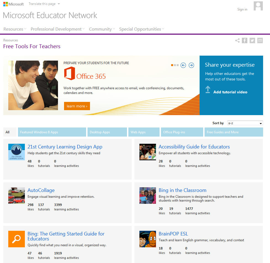
Task: Switch to Featured Windows 8 Apps tab
Action: [x=52, y=132]
